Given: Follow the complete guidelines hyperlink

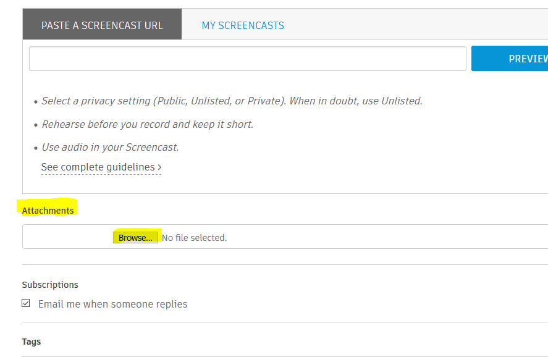Looking at the screenshot, I should point(96,167).
